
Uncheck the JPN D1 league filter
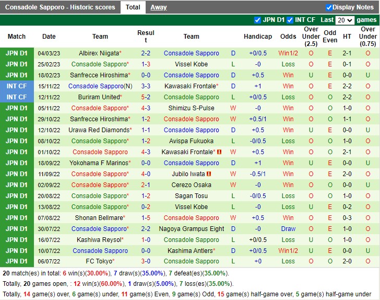click(257, 20)
